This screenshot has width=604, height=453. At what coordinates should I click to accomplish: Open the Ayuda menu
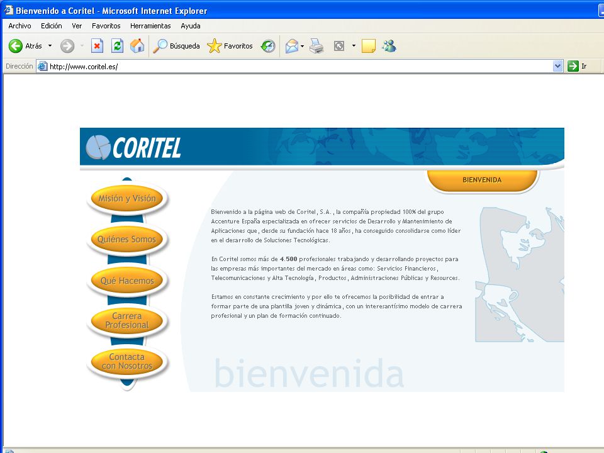(x=190, y=26)
